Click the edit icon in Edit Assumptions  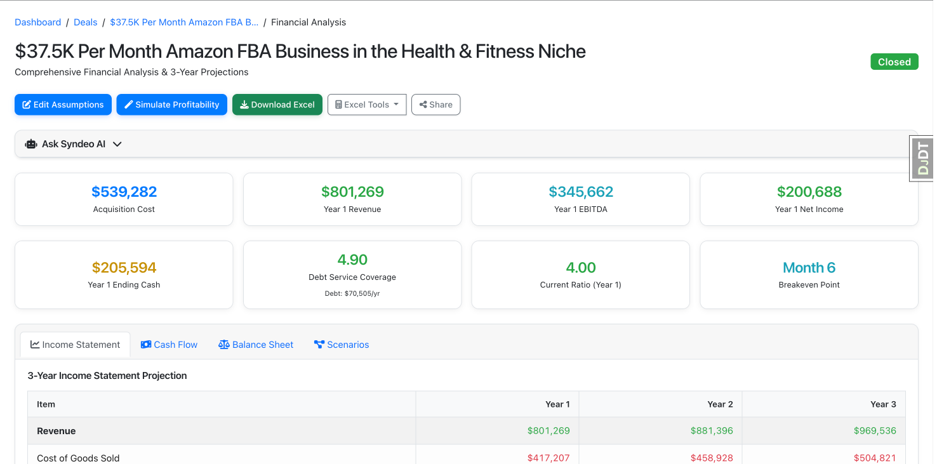click(x=27, y=105)
